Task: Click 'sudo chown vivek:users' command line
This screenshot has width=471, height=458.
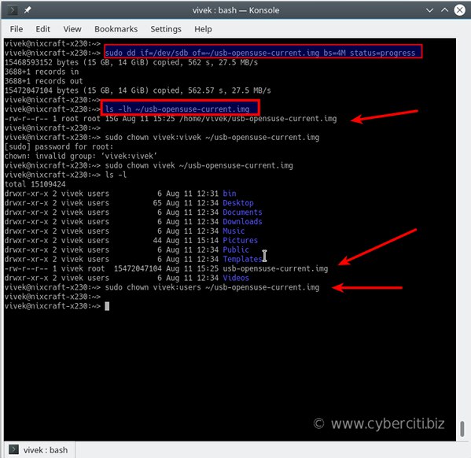Action: click(x=212, y=287)
